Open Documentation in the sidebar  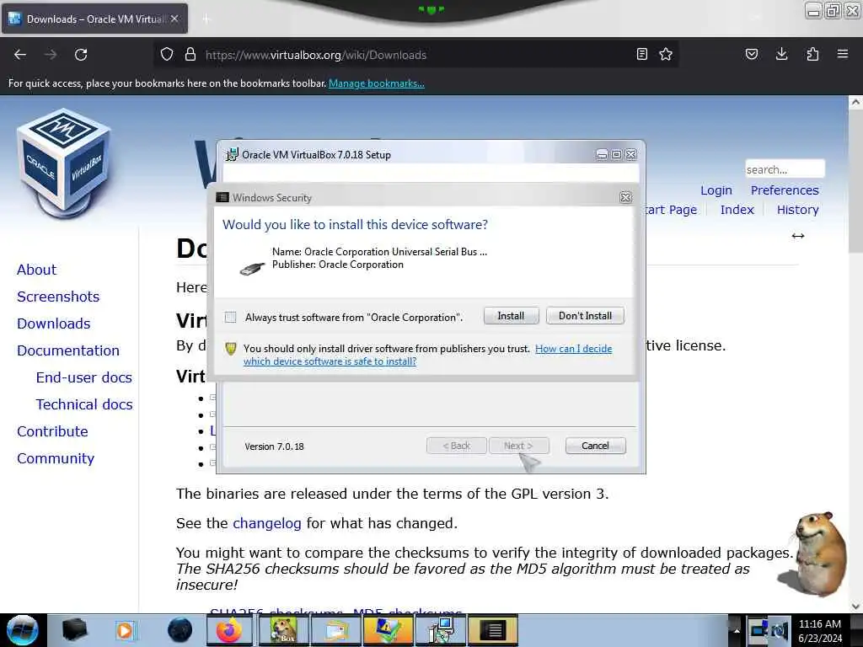click(68, 350)
